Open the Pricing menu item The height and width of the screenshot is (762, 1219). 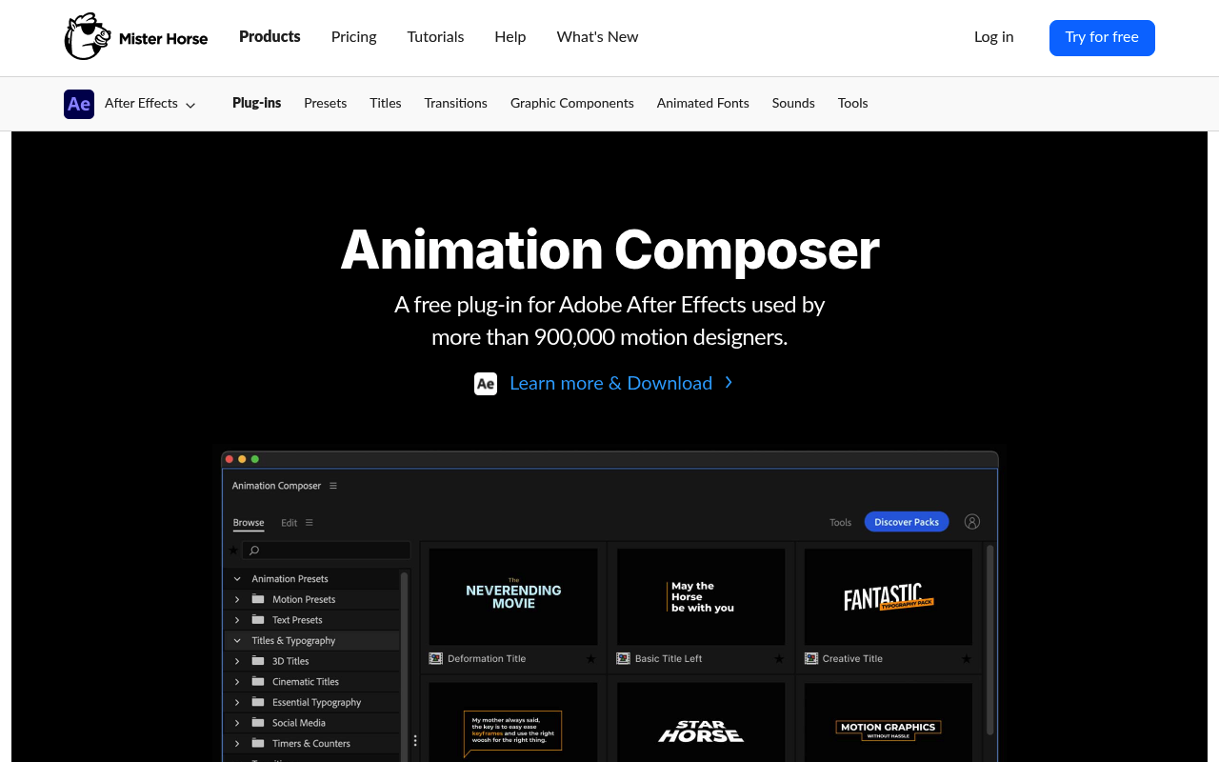(x=353, y=37)
